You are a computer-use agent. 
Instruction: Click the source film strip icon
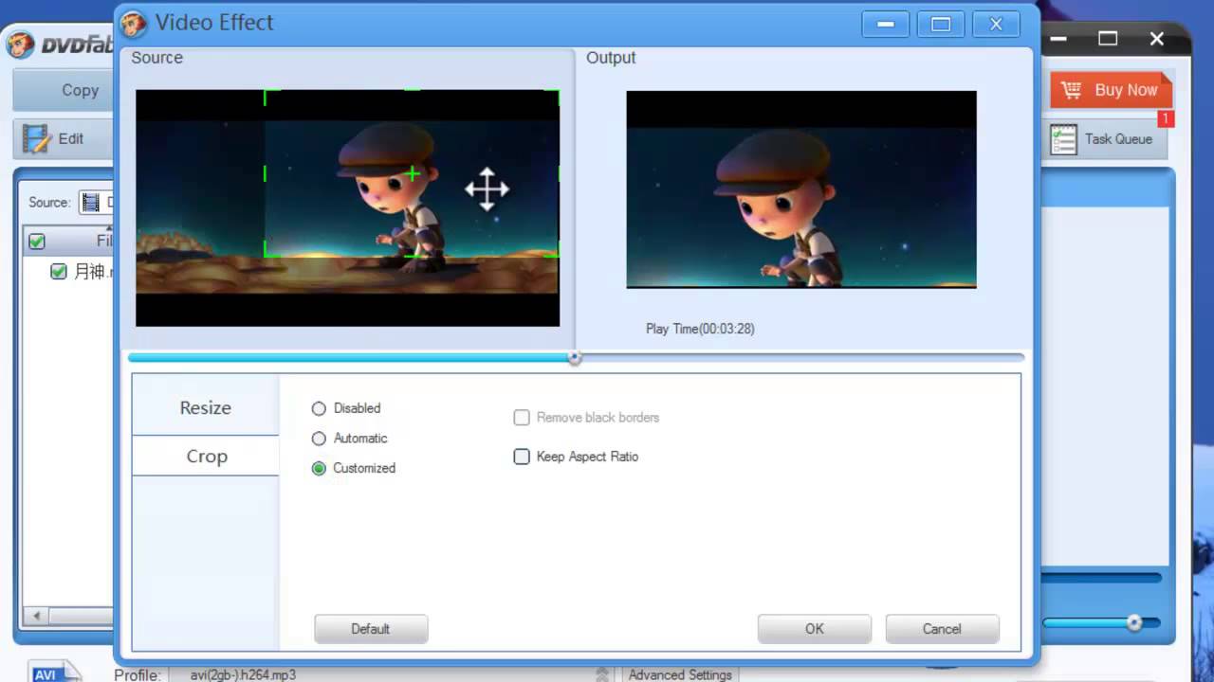pos(90,202)
